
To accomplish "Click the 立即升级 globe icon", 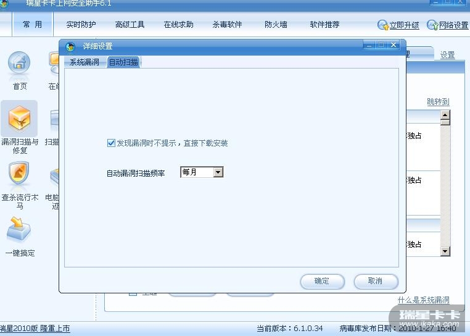I will 383,25.
